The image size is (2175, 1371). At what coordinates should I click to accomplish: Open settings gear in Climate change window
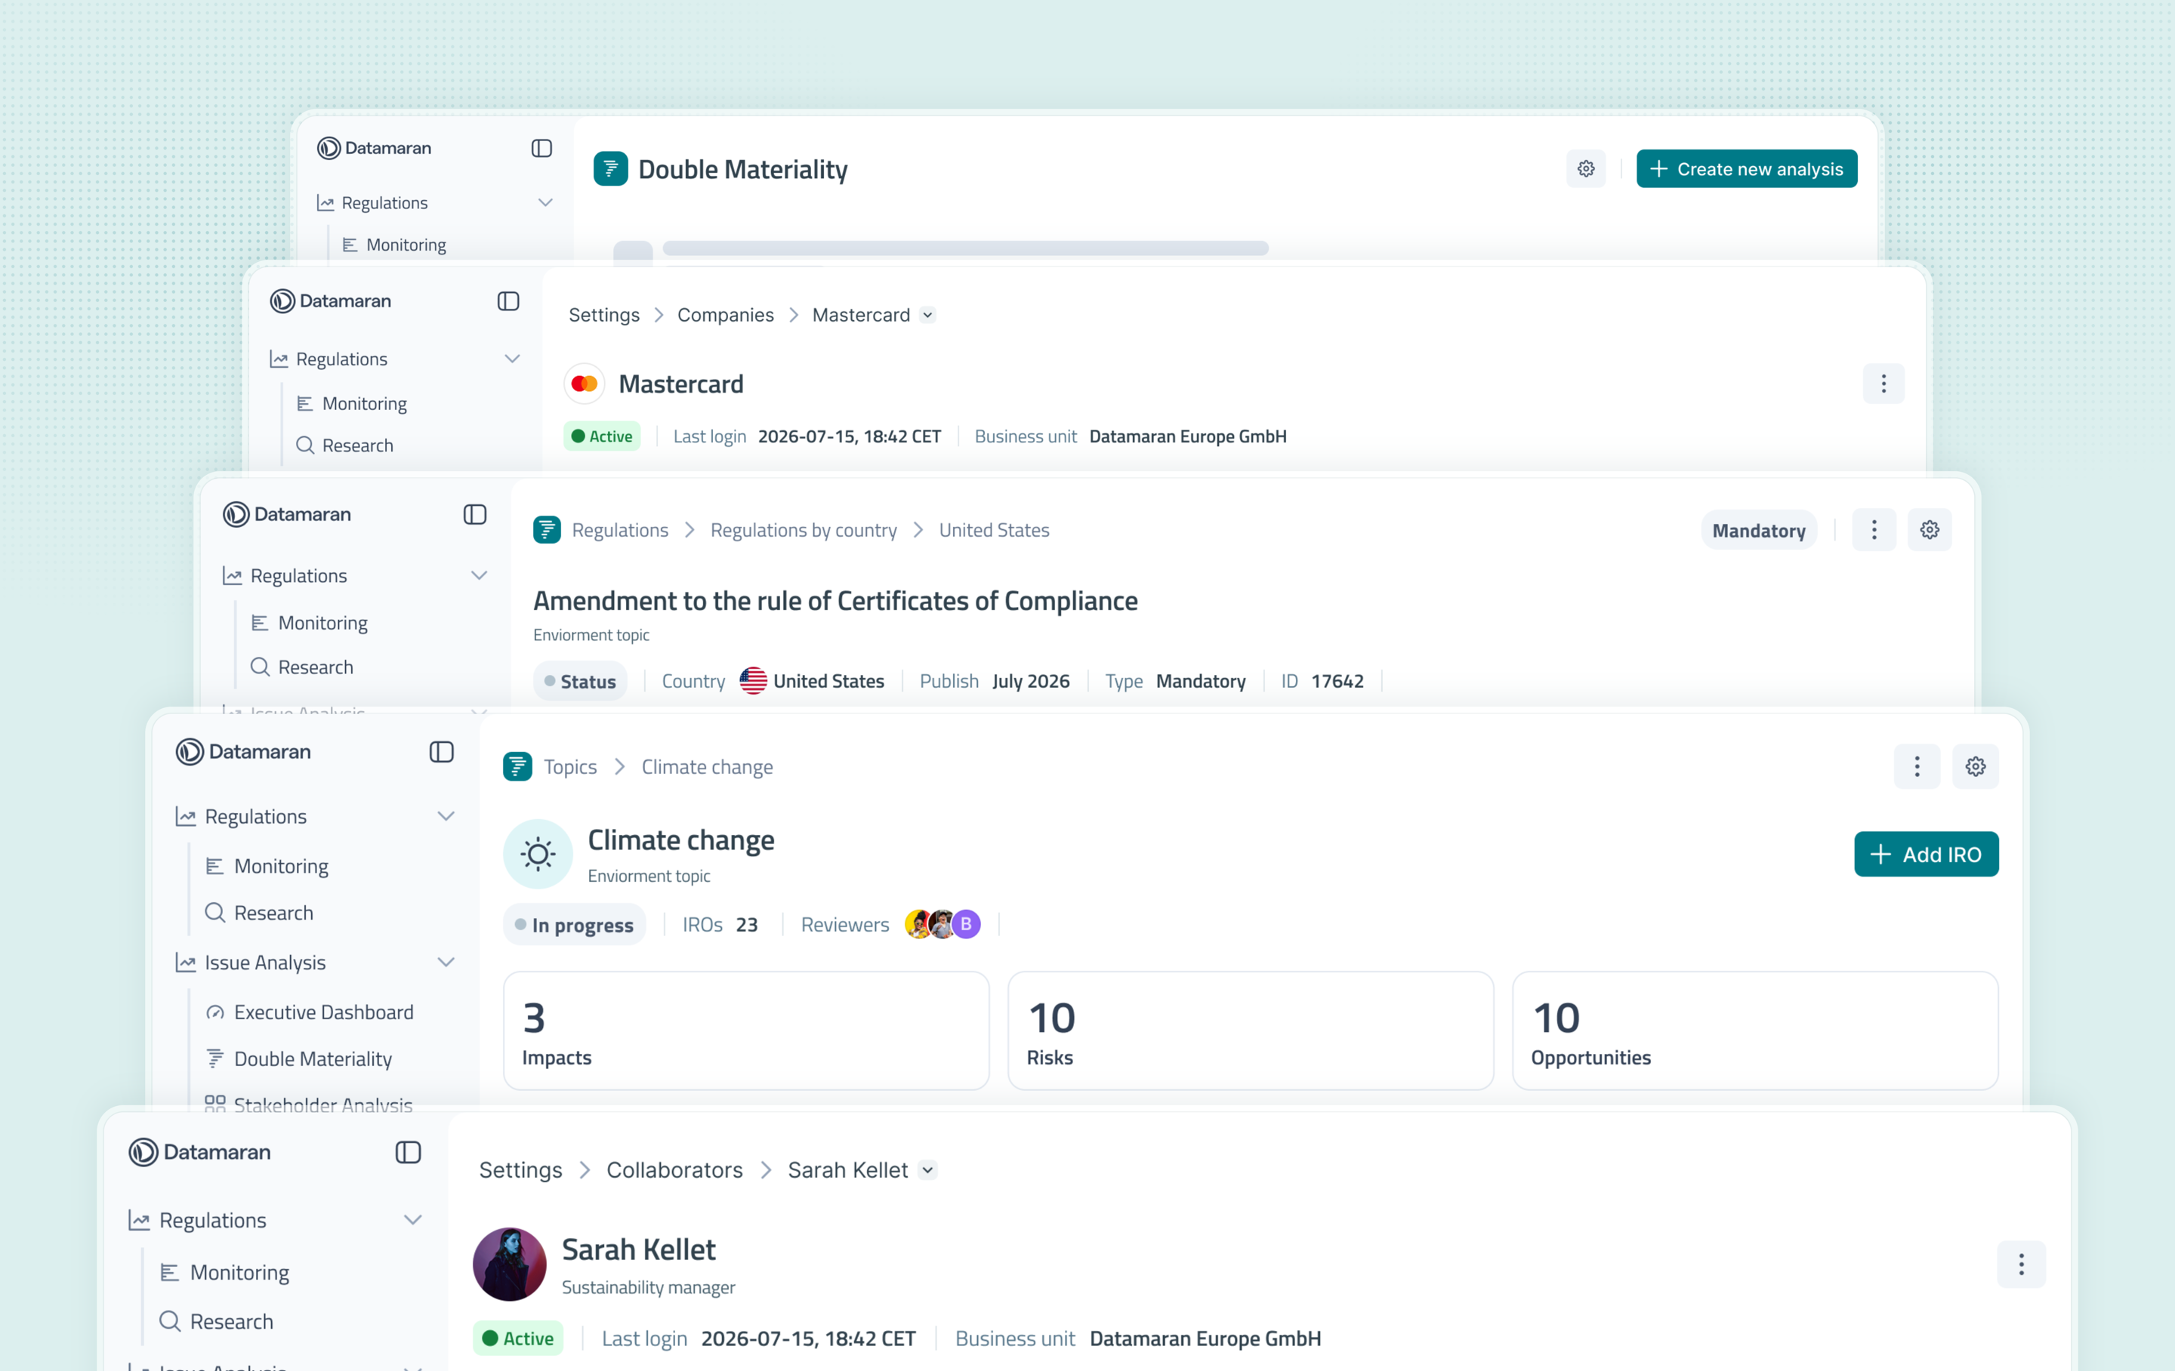(1976, 767)
